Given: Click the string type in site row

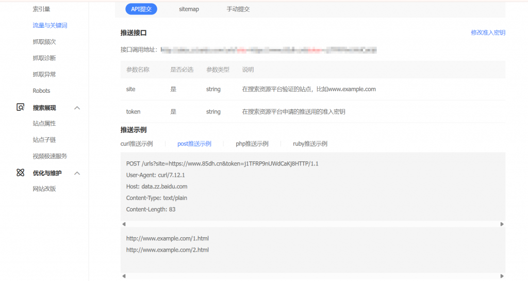Looking at the screenshot, I should 213,89.
